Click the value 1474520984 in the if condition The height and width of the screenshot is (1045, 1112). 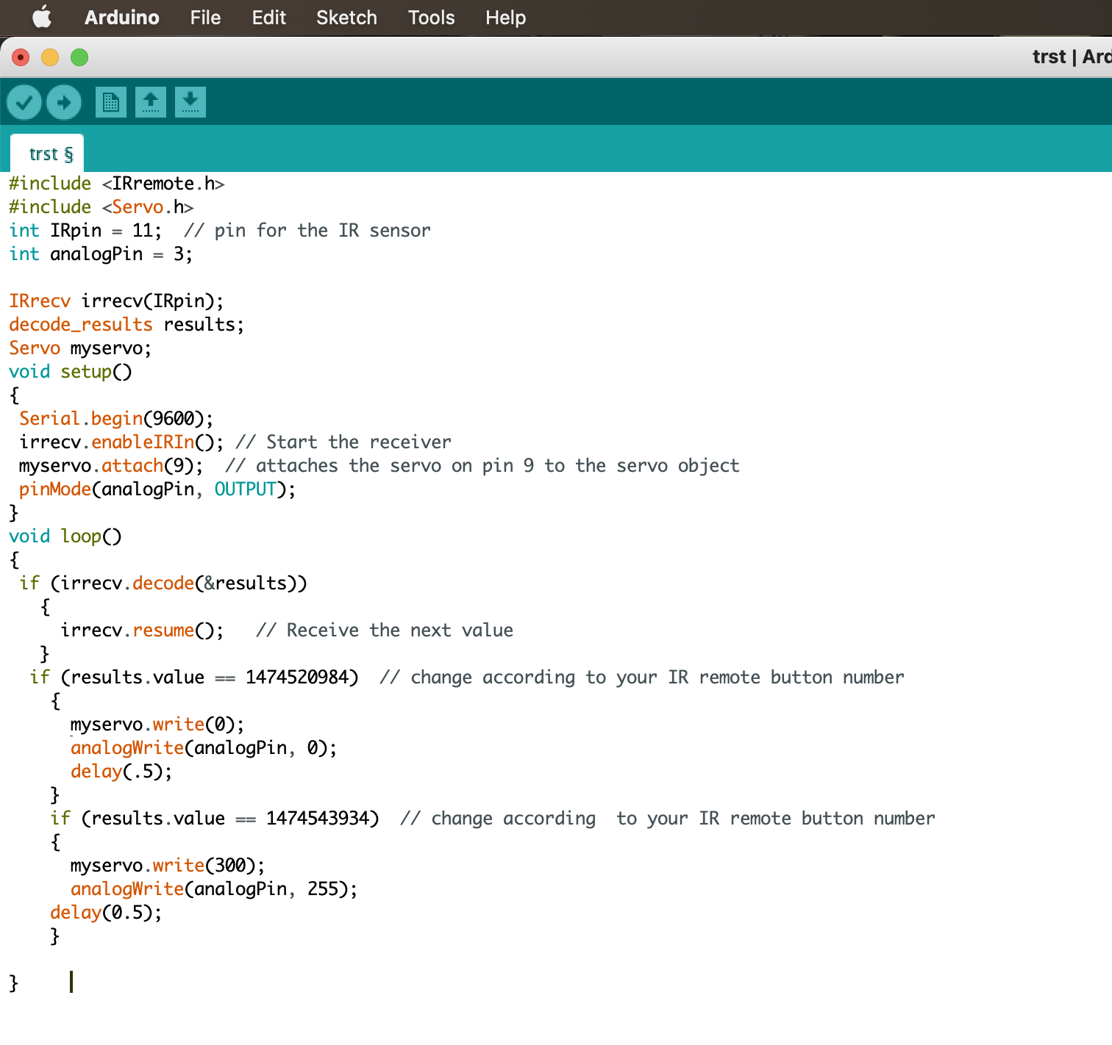pyautogui.click(x=297, y=678)
